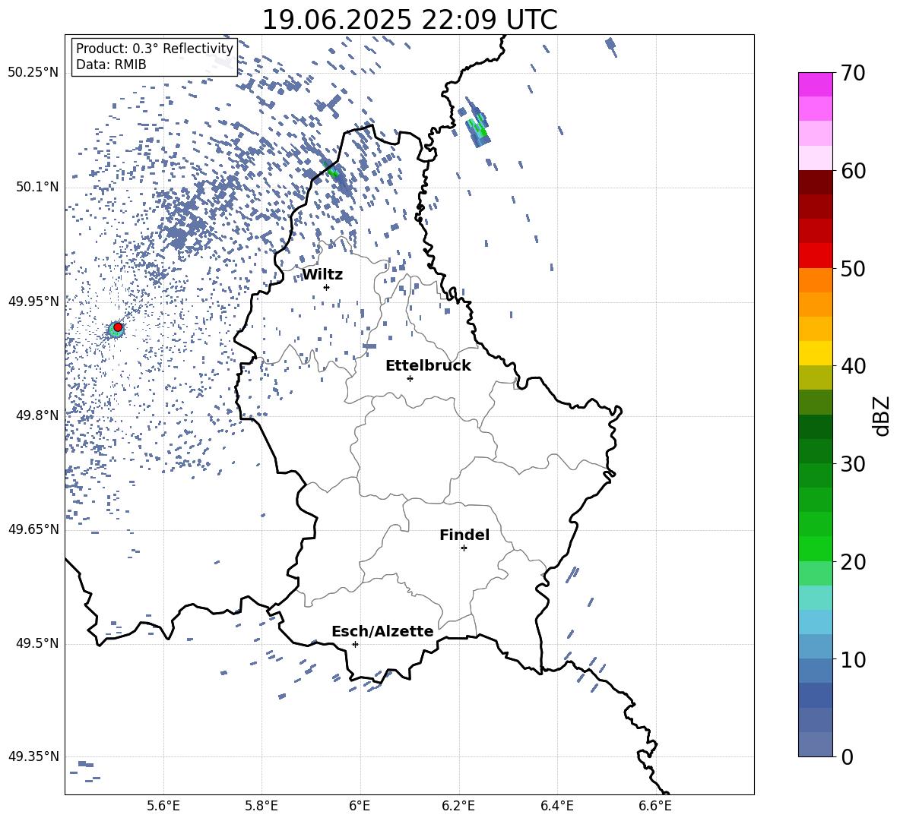Click the 50.1°N latitude label
This screenshot has width=900, height=821.
pyautogui.click(x=36, y=188)
